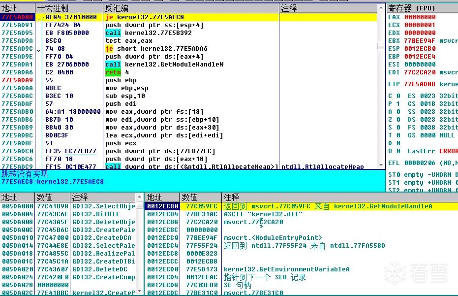The height and width of the screenshot is (296, 458).
Task: Click the kernel32.GetEnvironmentVariableA stack comment
Action: 286,269
